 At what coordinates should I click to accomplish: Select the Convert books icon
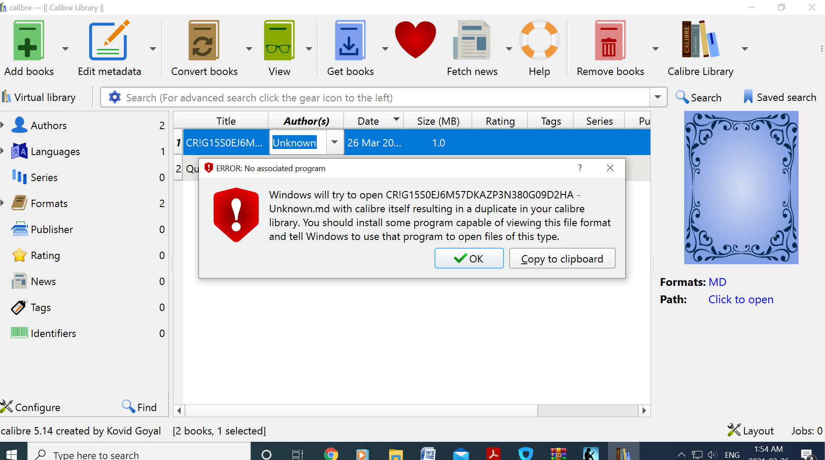click(x=203, y=39)
